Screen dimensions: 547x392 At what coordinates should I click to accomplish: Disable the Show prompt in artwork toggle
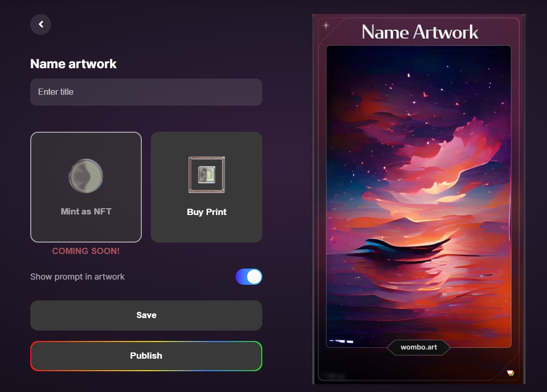coord(249,277)
